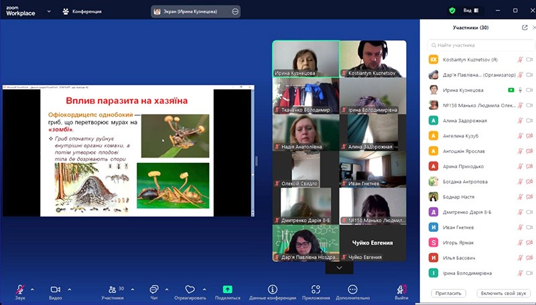Unmute microphone with Звук button
The image size is (536, 305).
pos(20,289)
